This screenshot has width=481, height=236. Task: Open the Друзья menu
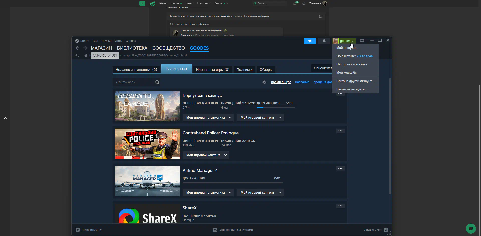[x=106, y=41]
